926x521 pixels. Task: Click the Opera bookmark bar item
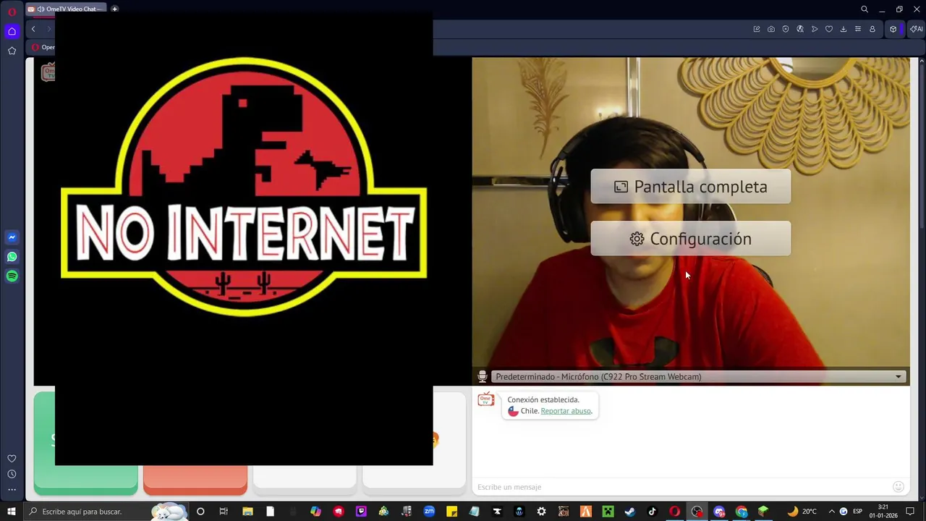click(x=42, y=47)
